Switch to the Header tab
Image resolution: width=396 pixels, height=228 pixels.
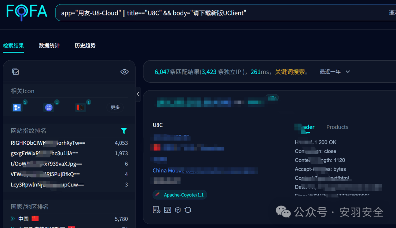(305, 127)
